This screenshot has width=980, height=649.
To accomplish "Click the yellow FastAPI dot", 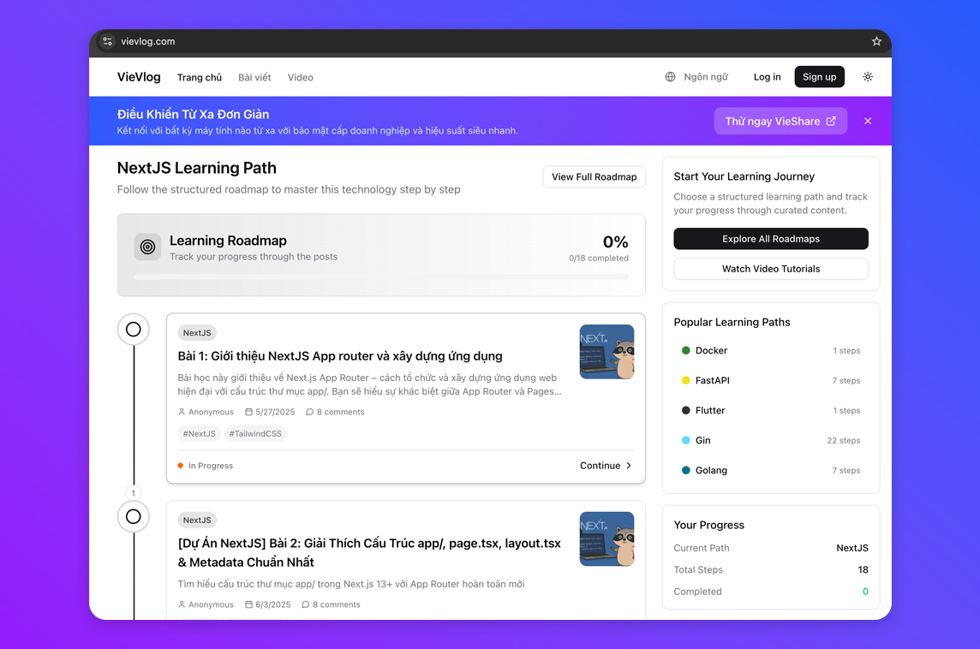I will [x=685, y=380].
